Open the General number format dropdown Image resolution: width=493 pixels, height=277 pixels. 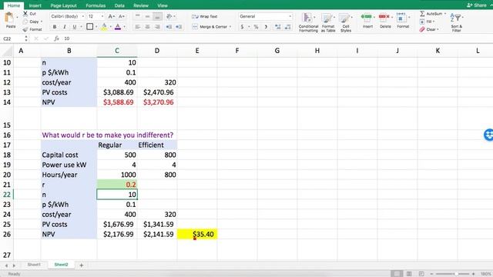tap(265, 16)
